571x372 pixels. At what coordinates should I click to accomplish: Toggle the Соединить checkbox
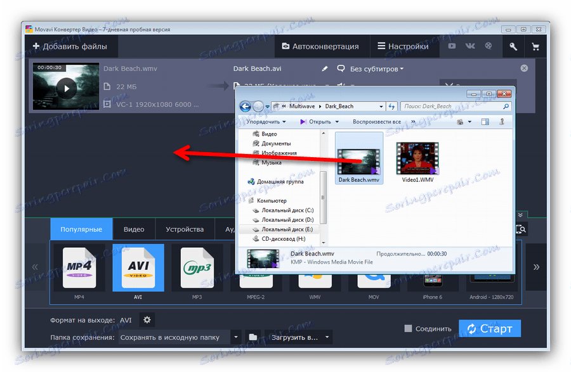tap(408, 328)
